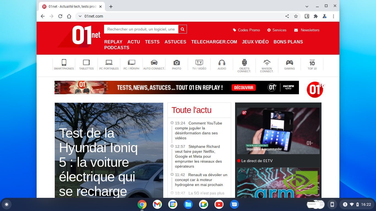This screenshot has height=211, width=376.
Task: Open the tab search dropdown arrow
Action: [x=307, y=6]
